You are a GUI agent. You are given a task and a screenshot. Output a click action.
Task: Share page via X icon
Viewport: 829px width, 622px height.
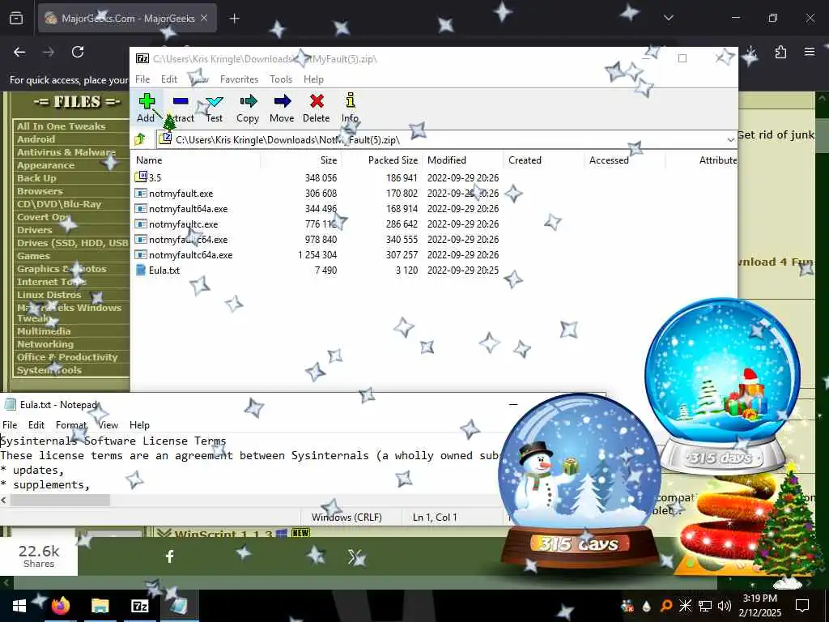(355, 556)
